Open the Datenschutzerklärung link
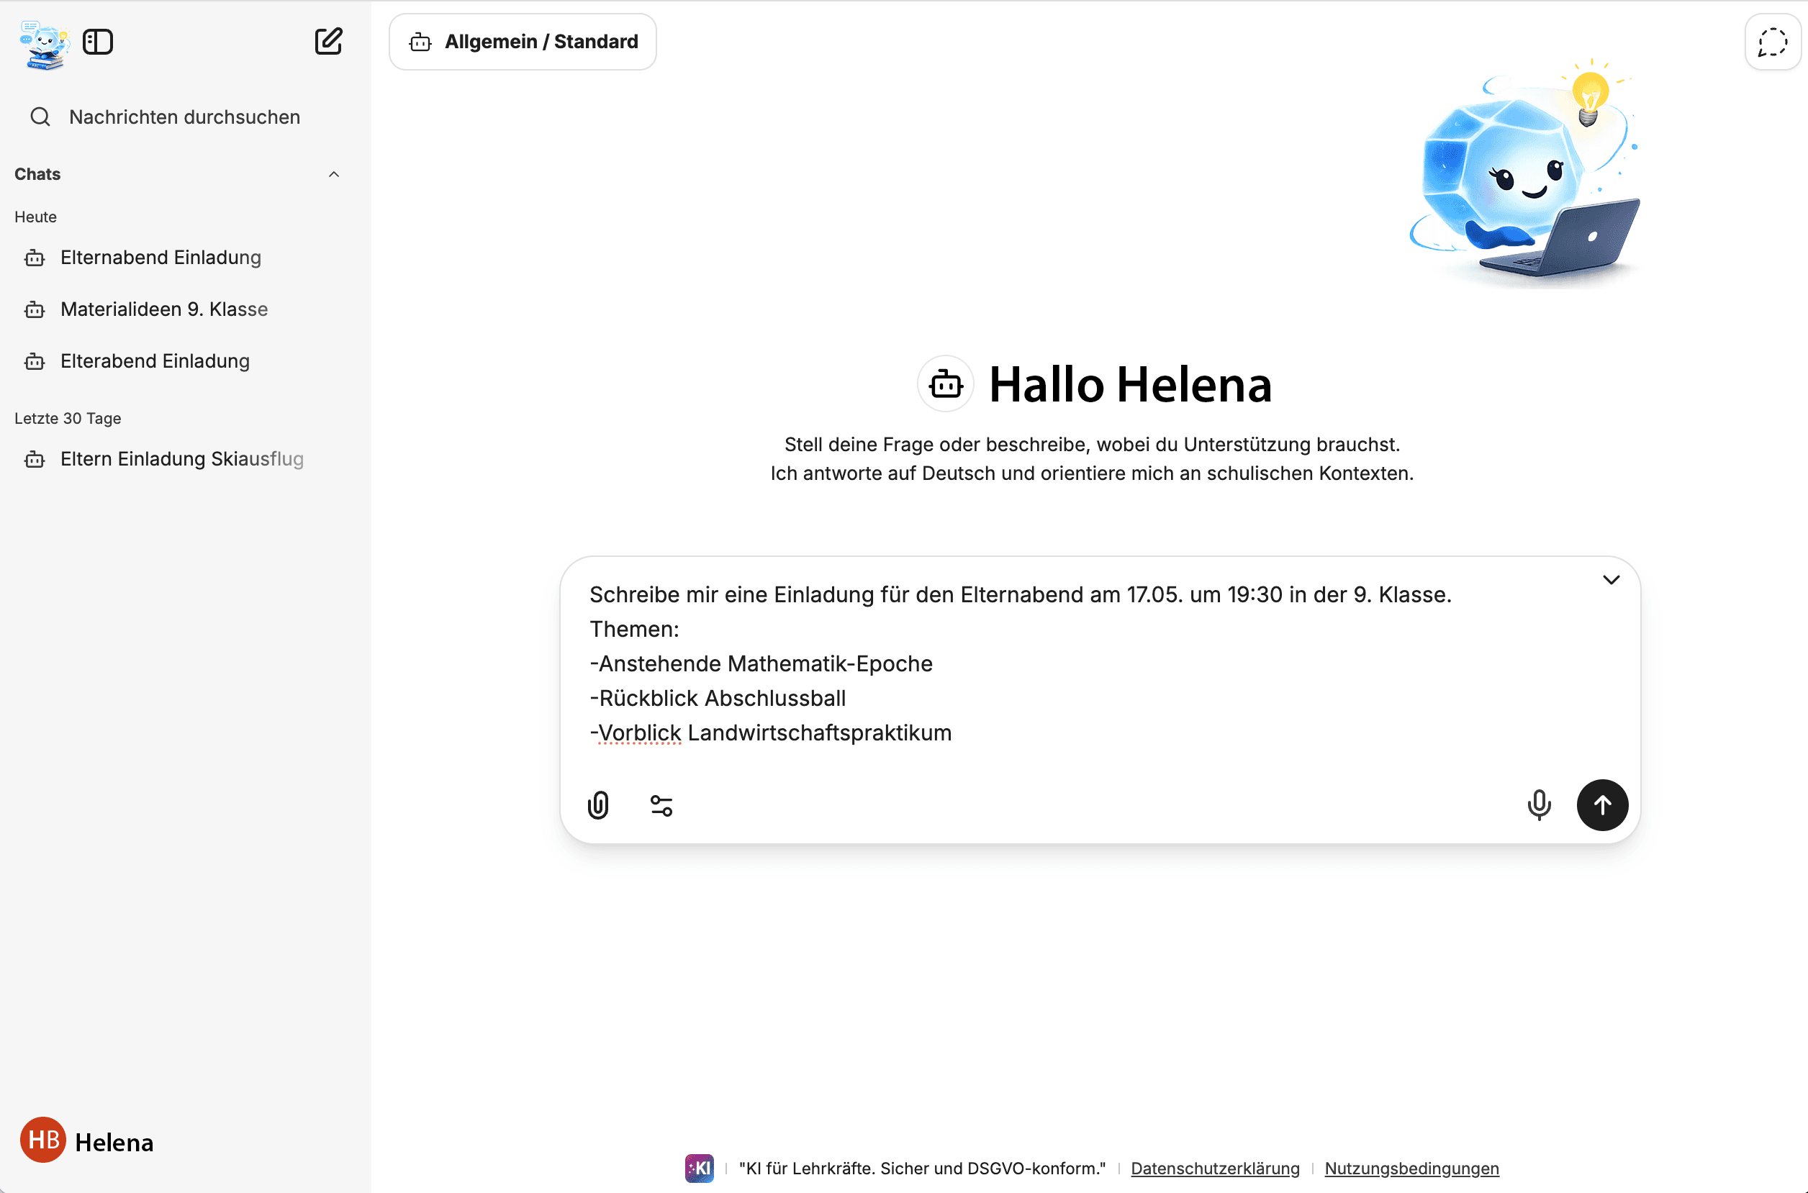 (x=1214, y=1168)
